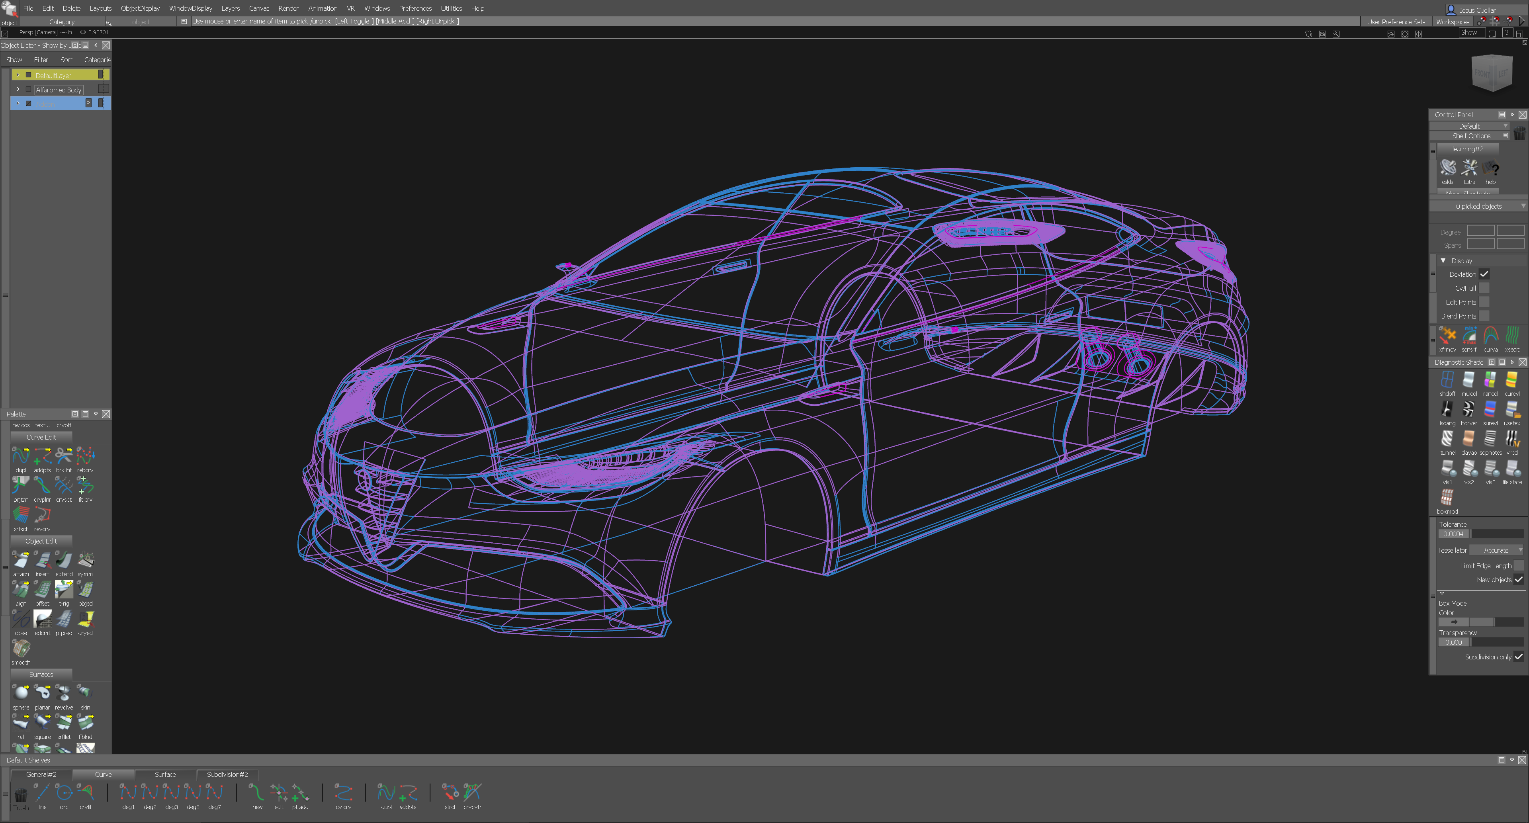
Task: Collapse the Display section triangle
Action: (1443, 260)
